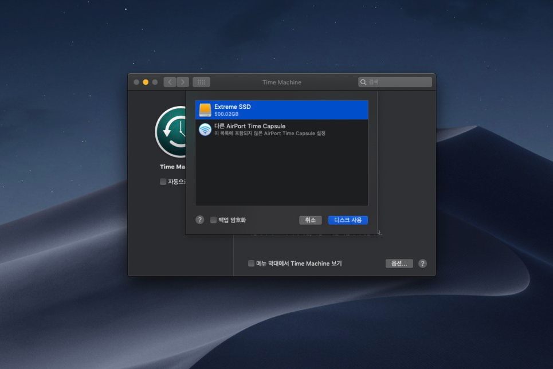Go back using the left chevron button
The image size is (553, 369).
[x=170, y=82]
